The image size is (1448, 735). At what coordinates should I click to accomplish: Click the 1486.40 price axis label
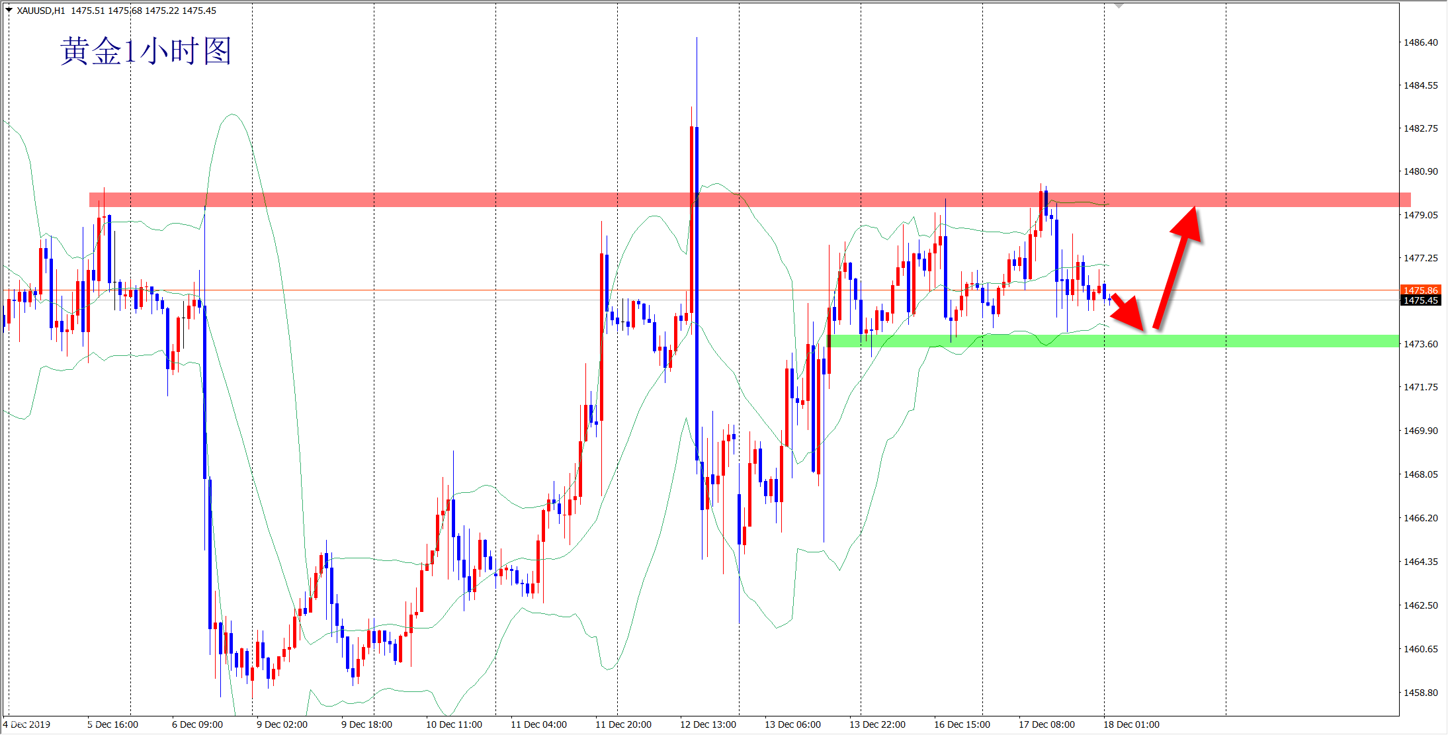[x=1421, y=42]
